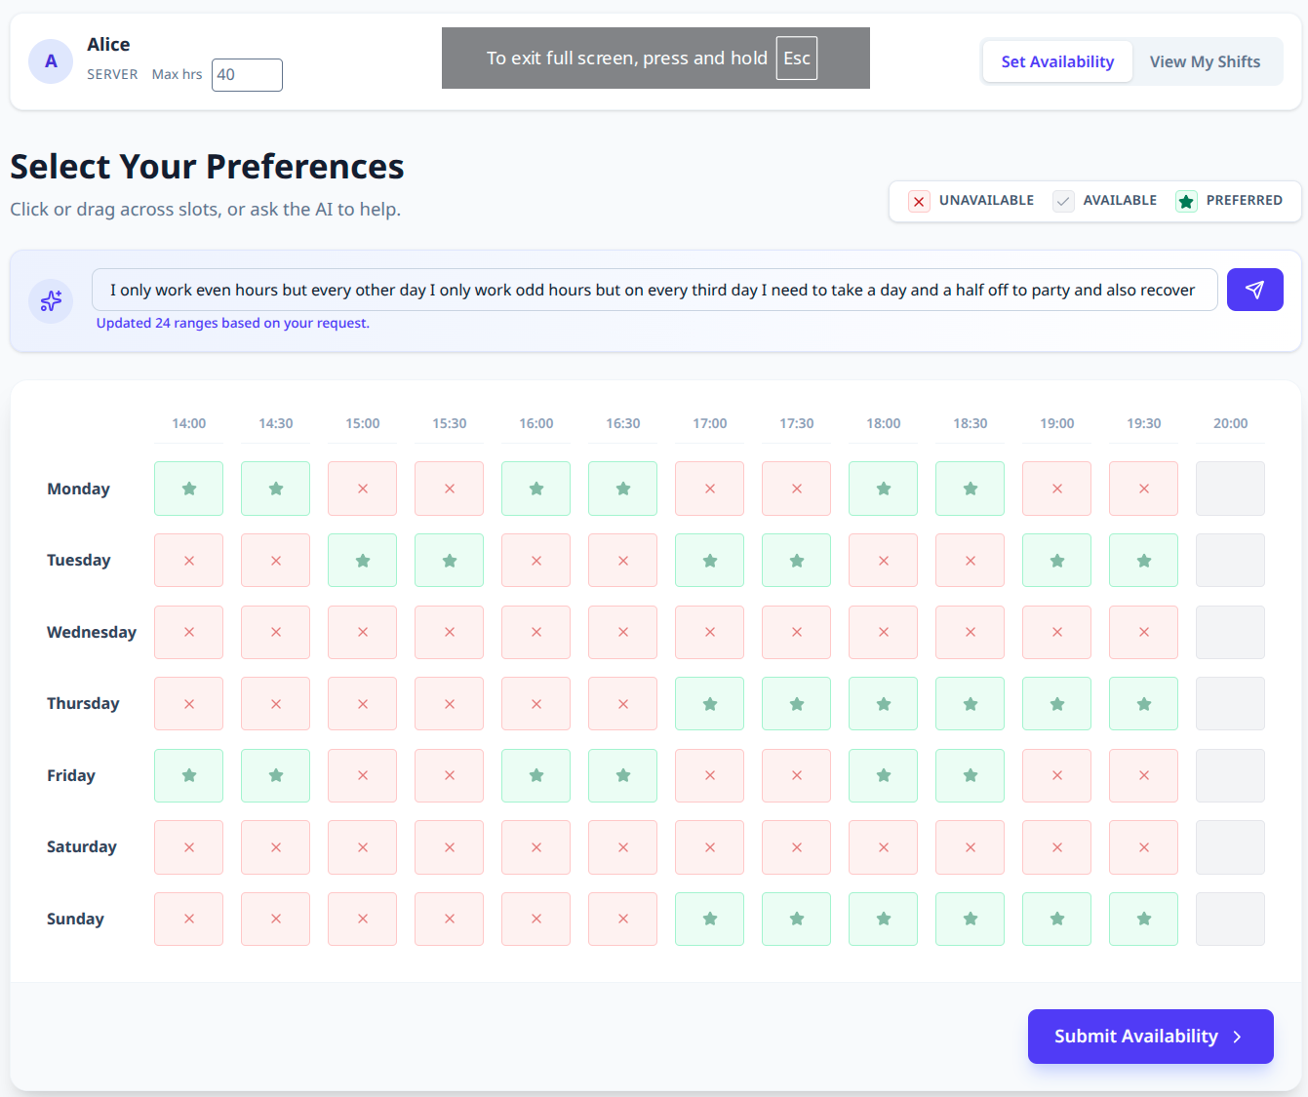Click the Esc key hint in fullscreen banner
1308x1097 pixels.
click(x=796, y=59)
